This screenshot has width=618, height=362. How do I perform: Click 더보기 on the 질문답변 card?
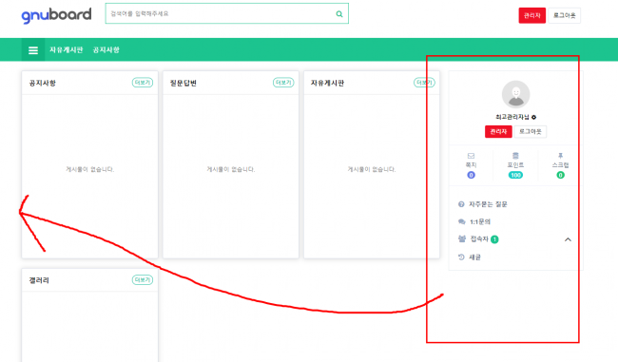pos(283,83)
